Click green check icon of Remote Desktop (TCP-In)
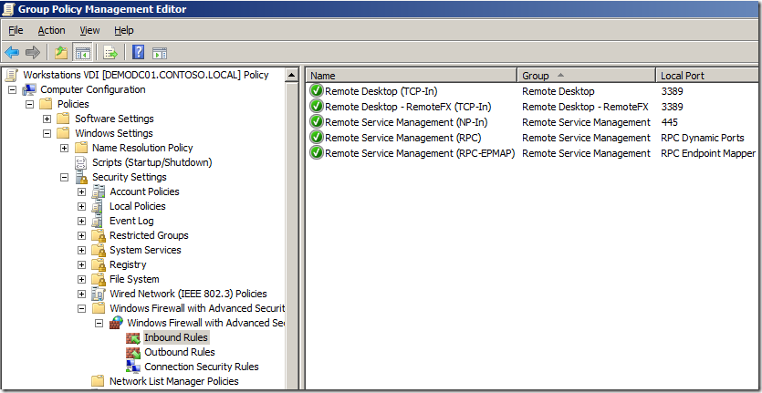762x393 pixels. pyautogui.click(x=317, y=91)
